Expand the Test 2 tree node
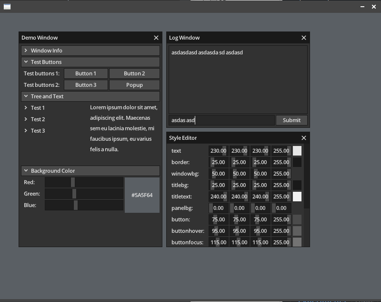381x302 pixels. [26, 119]
